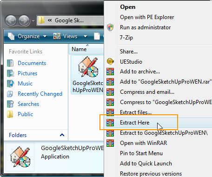Screen dimensions: 212x177
Task: Click the Views toolbar icon
Action: coord(57,36)
